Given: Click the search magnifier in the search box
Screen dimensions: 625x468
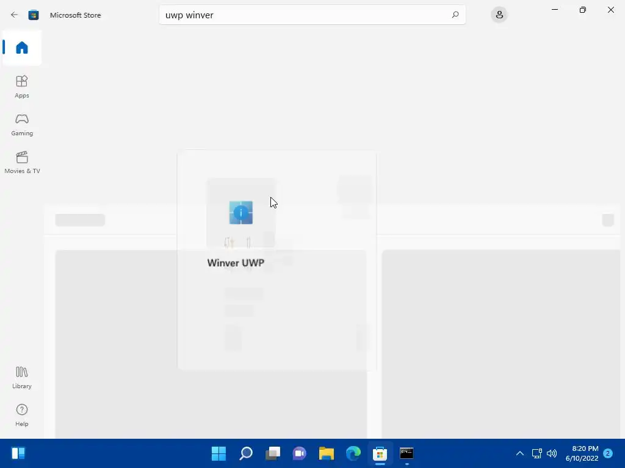Looking at the screenshot, I should point(455,15).
